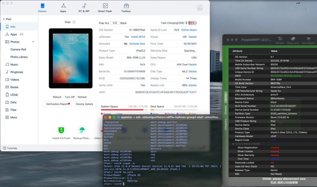The height and width of the screenshot is (187, 317).
Task: Open Backup/Restore umbrella shortcut
Action: (82, 133)
